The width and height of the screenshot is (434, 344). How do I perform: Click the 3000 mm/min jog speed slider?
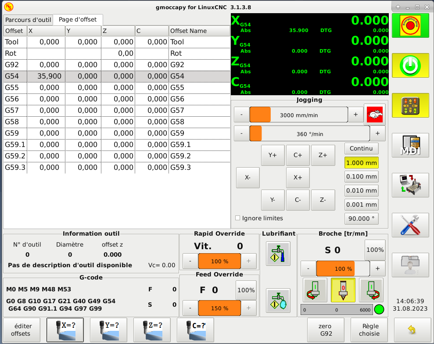[299, 115]
